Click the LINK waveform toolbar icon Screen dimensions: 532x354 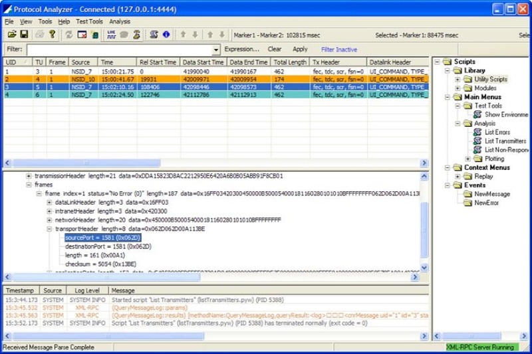point(111,35)
